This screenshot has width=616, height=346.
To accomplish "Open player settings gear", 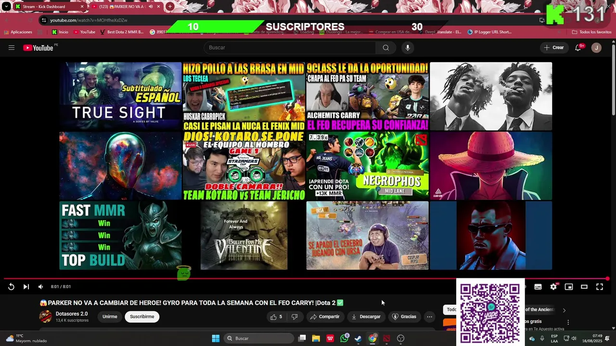I will pyautogui.click(x=553, y=287).
